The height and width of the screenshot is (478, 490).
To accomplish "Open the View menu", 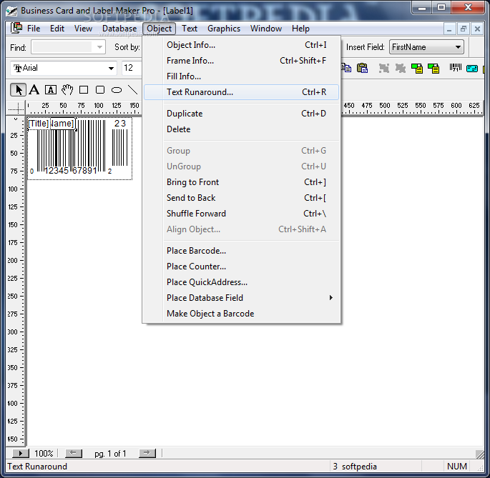I will (83, 29).
